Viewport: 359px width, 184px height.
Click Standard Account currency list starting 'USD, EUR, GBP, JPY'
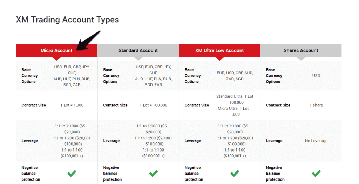tap(154, 76)
